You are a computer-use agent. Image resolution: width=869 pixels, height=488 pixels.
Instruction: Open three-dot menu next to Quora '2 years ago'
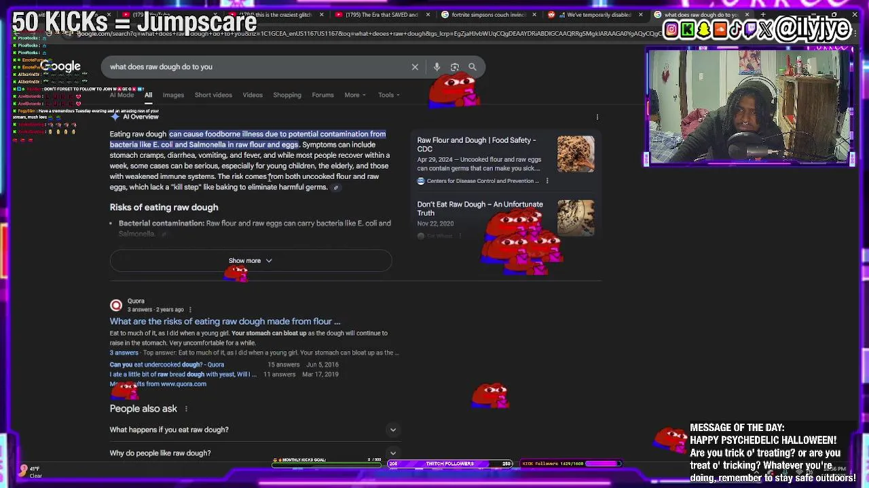190,310
